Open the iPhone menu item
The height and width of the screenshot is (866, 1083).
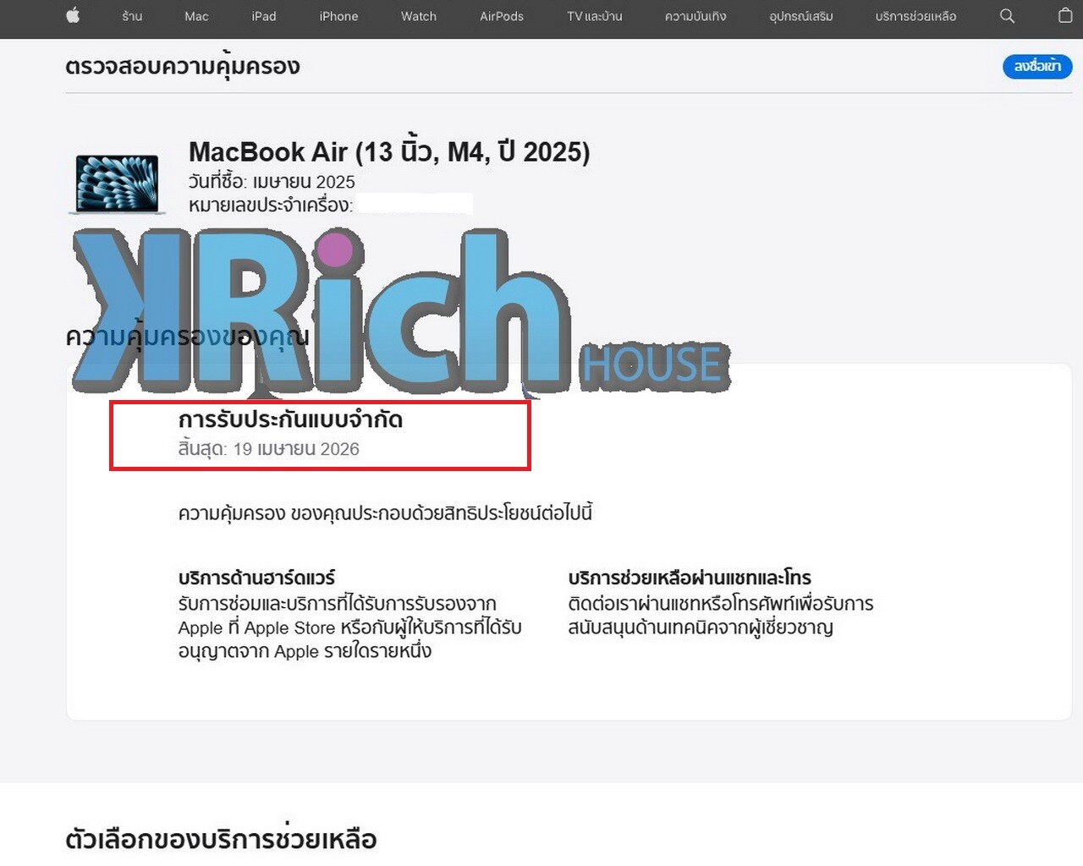[338, 16]
